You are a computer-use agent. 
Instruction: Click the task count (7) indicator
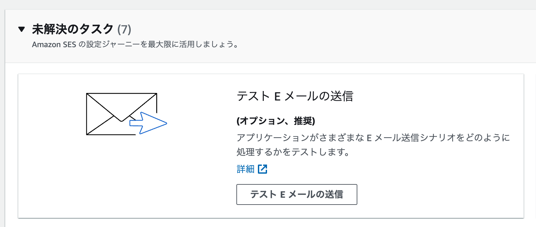coord(125,30)
